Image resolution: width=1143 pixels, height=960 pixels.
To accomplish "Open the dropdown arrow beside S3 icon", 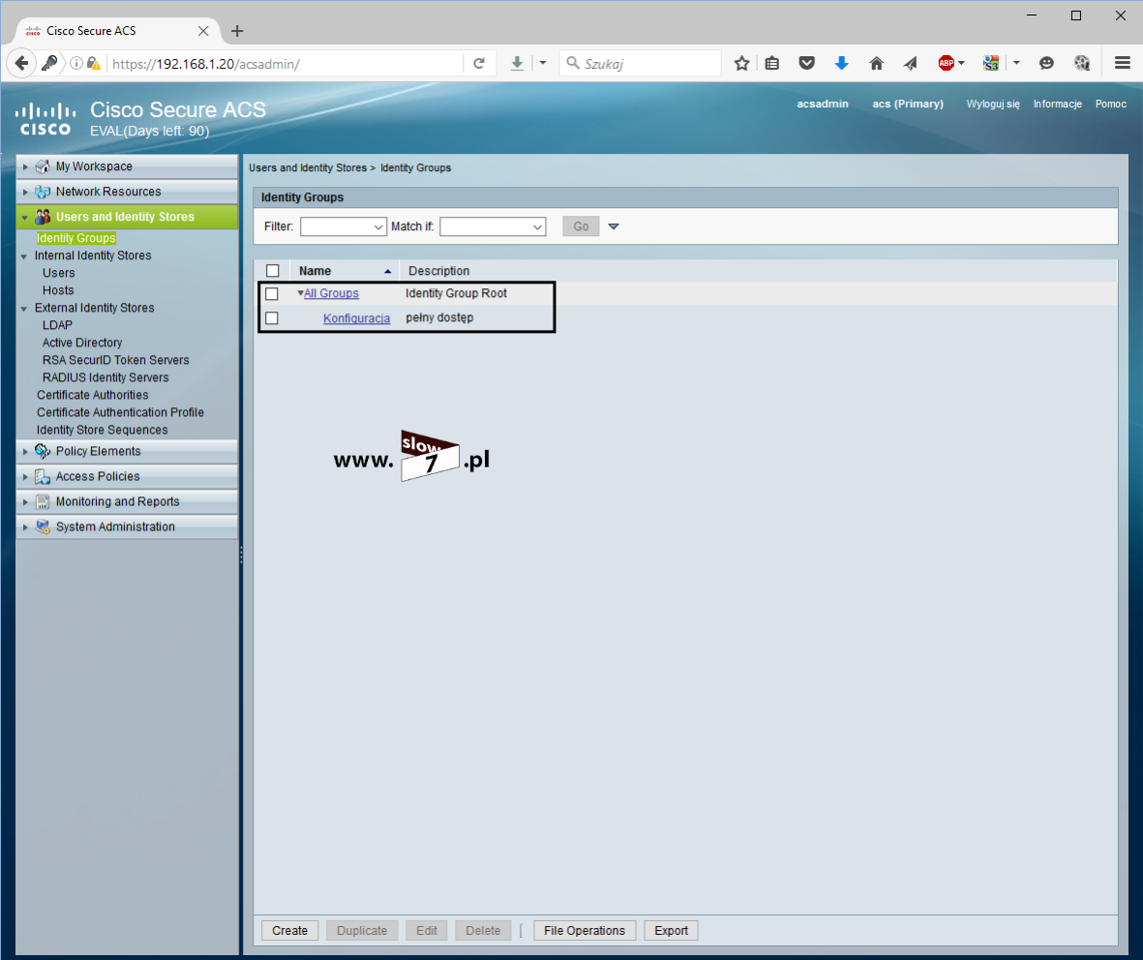I will click(1016, 64).
